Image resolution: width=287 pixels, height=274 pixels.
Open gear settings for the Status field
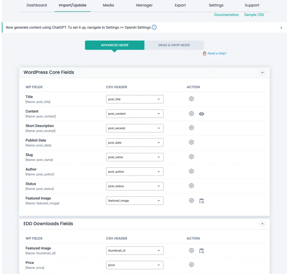pyautogui.click(x=191, y=186)
